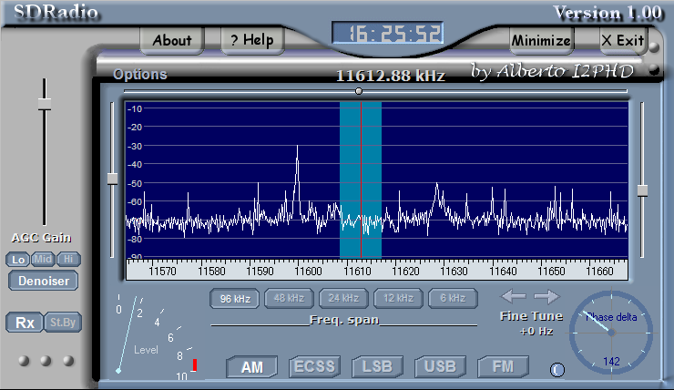This screenshot has height=390, width=674.
Task: Click the AGC Gain vertical slider handle
Action: [x=43, y=108]
